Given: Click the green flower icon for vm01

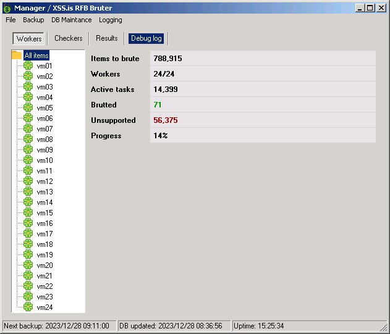Looking at the screenshot, I should (x=28, y=65).
